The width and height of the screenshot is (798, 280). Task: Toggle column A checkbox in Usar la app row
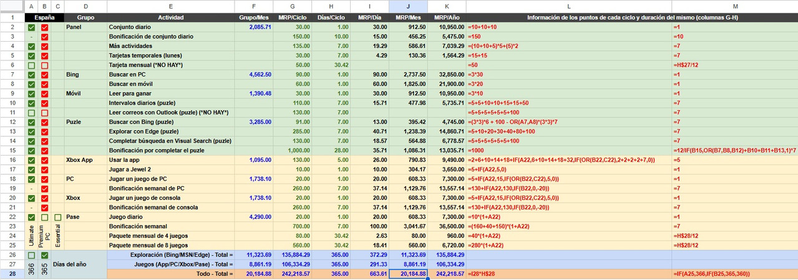31,160
